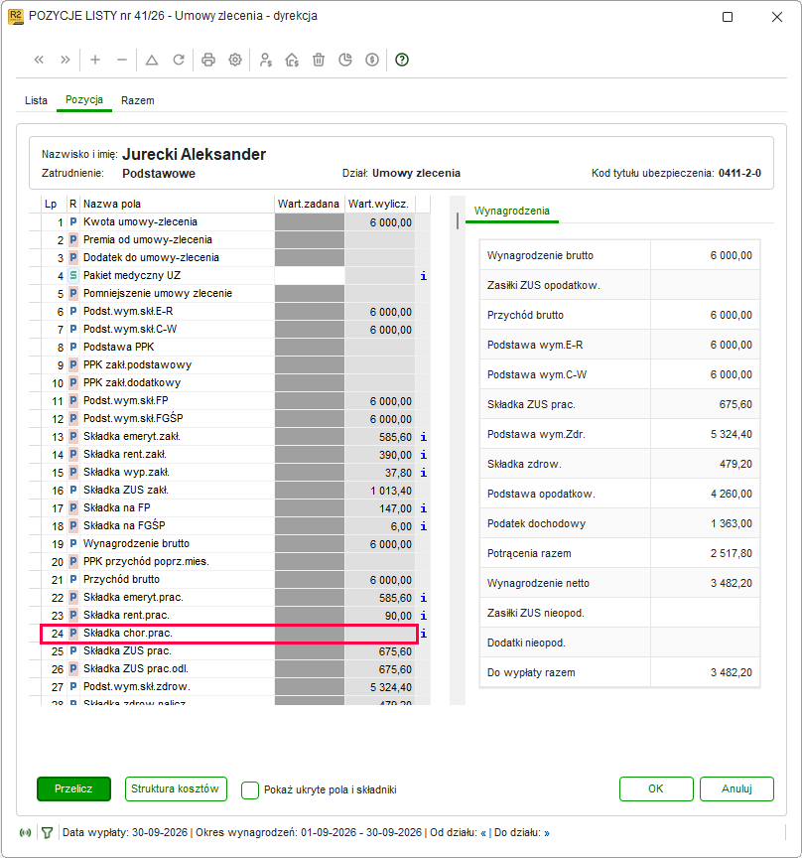This screenshot has height=858, width=802.
Task: Select row PPK przychód poprz.mies.
Action: point(228,562)
